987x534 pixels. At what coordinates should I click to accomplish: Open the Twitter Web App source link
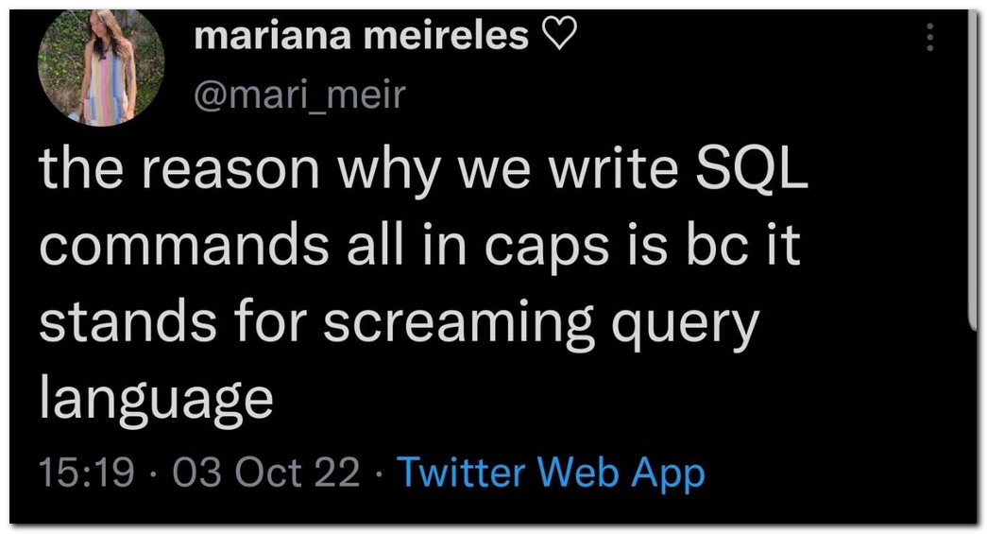551,471
